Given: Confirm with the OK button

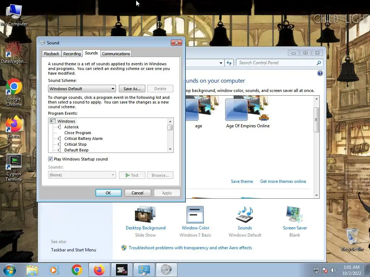Looking at the screenshot, I should coord(108,193).
